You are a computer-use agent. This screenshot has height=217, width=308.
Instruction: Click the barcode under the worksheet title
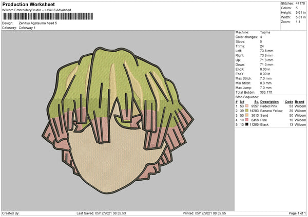(48, 16)
